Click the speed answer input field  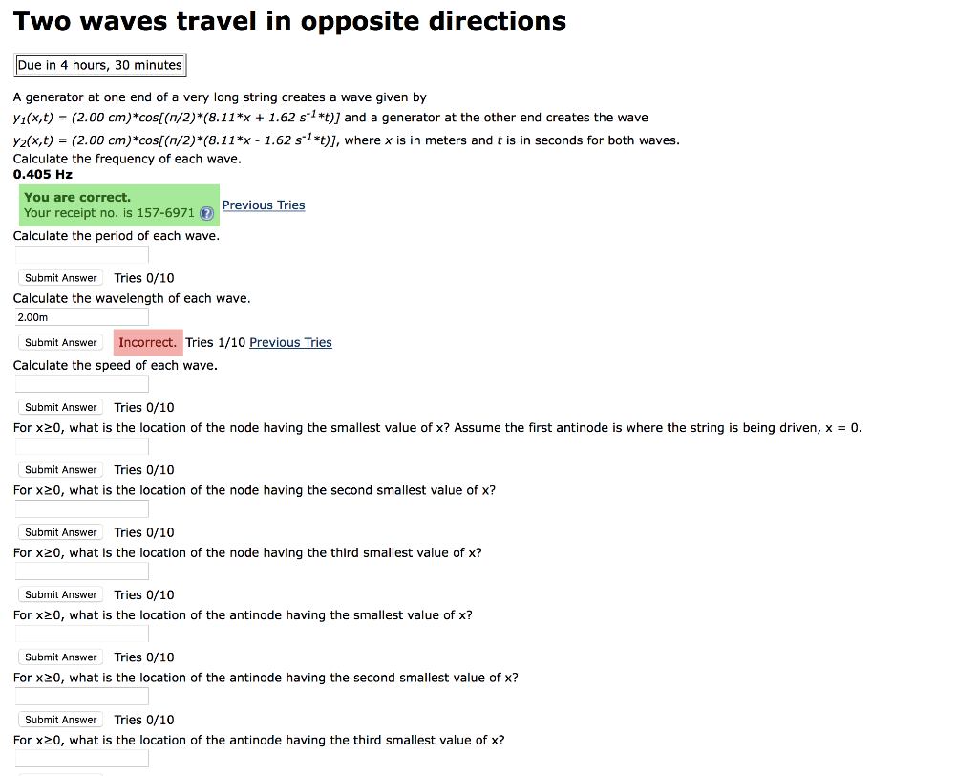[x=81, y=383]
